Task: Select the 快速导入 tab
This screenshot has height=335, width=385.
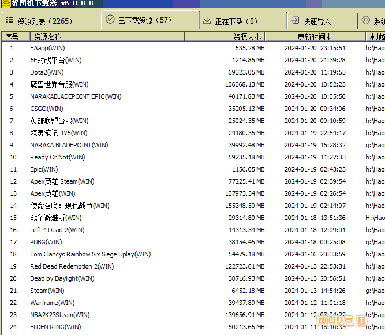Action: click(x=322, y=21)
